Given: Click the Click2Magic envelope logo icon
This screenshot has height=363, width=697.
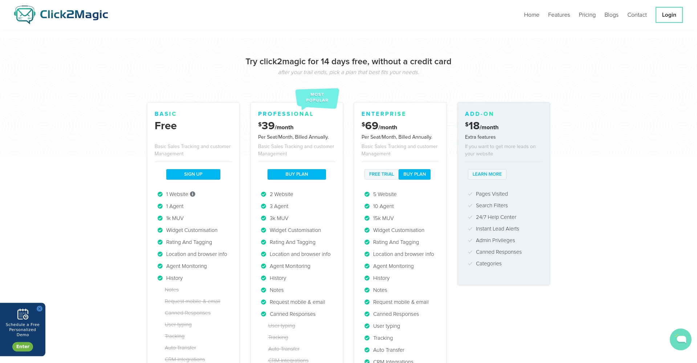Looking at the screenshot, I should point(25,15).
